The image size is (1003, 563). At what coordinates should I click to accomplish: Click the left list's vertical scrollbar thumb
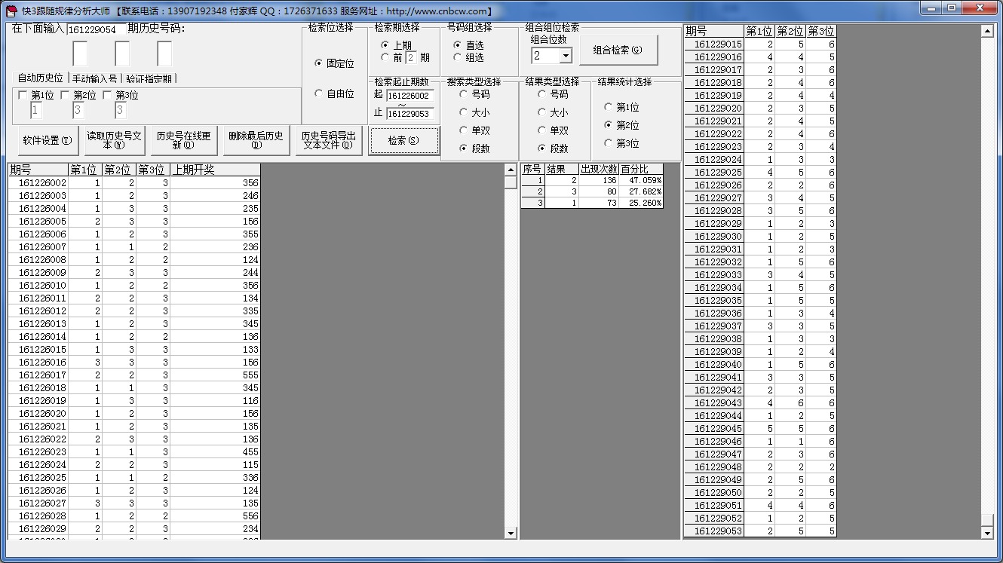(x=511, y=182)
